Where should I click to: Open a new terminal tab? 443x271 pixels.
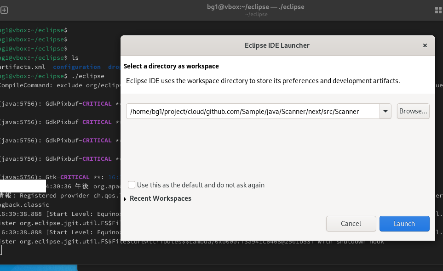point(5,10)
